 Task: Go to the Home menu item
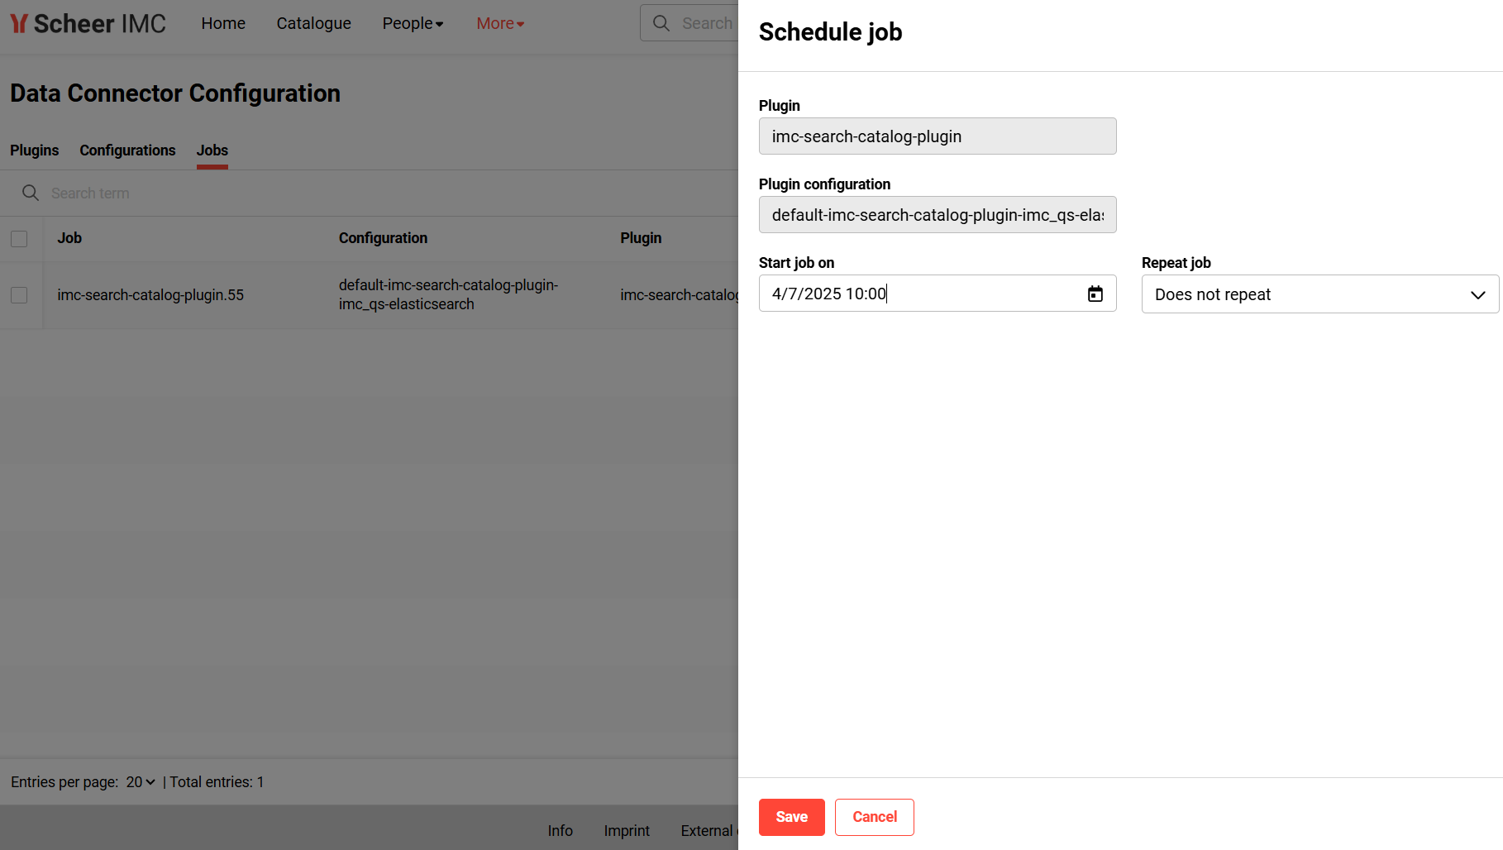click(223, 24)
